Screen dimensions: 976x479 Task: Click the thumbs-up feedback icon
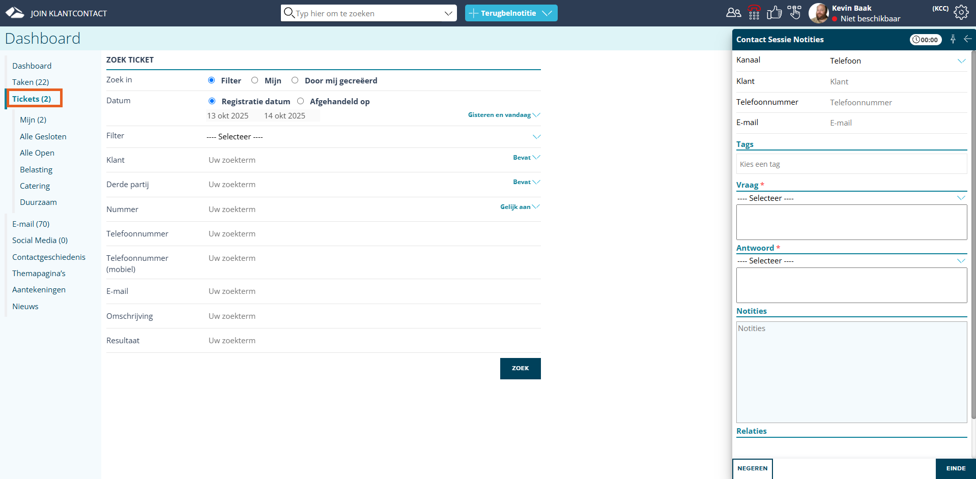774,13
